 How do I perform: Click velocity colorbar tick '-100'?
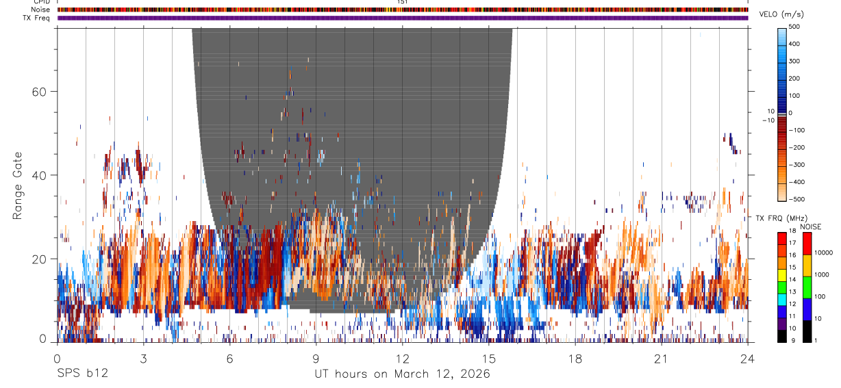pos(798,130)
